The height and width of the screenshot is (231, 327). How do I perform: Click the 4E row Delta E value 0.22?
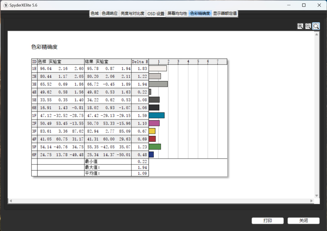[x=142, y=92]
